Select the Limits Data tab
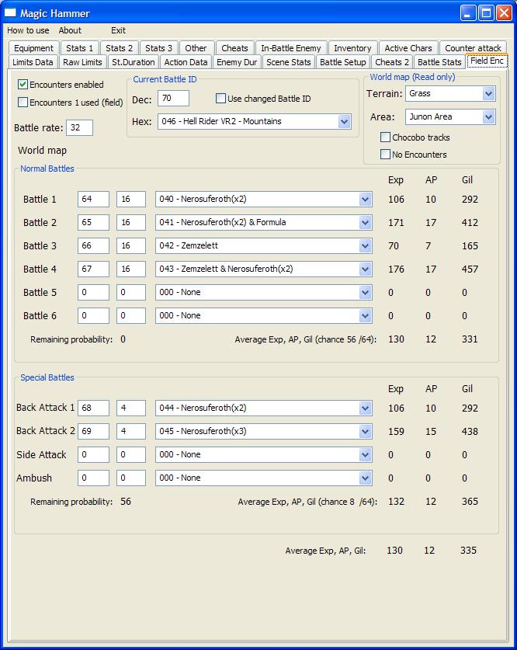The width and height of the screenshot is (517, 650). (33, 62)
